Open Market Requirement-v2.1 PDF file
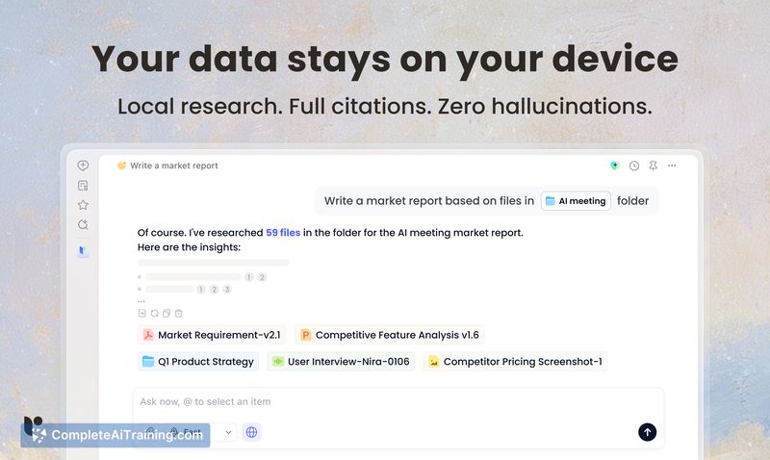 (x=212, y=335)
